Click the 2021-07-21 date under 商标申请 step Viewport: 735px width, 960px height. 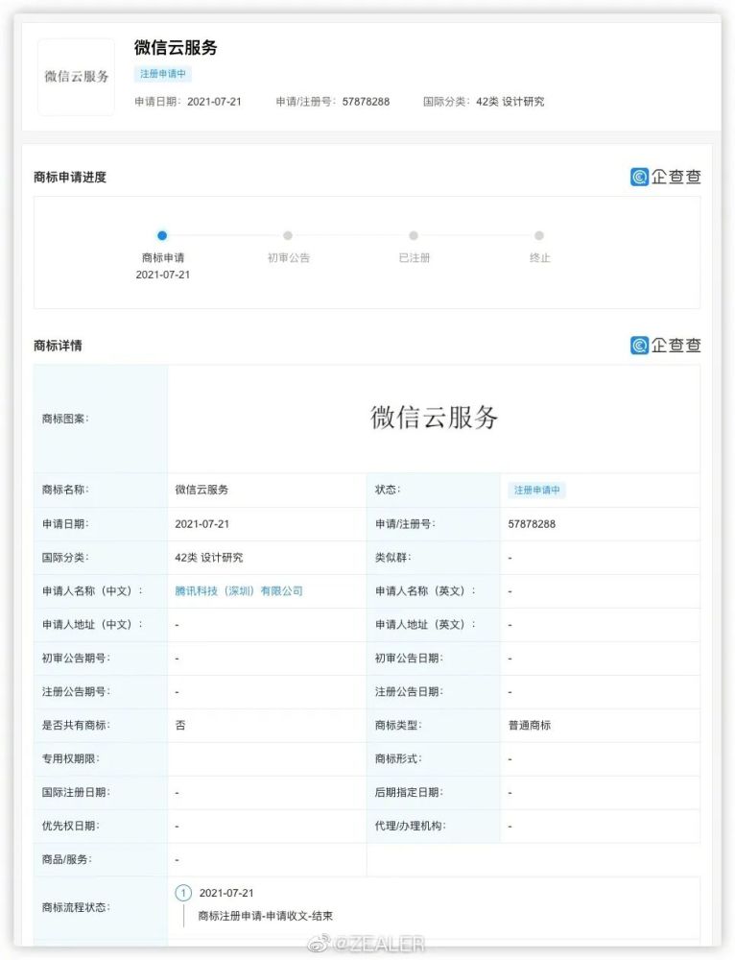tap(163, 275)
